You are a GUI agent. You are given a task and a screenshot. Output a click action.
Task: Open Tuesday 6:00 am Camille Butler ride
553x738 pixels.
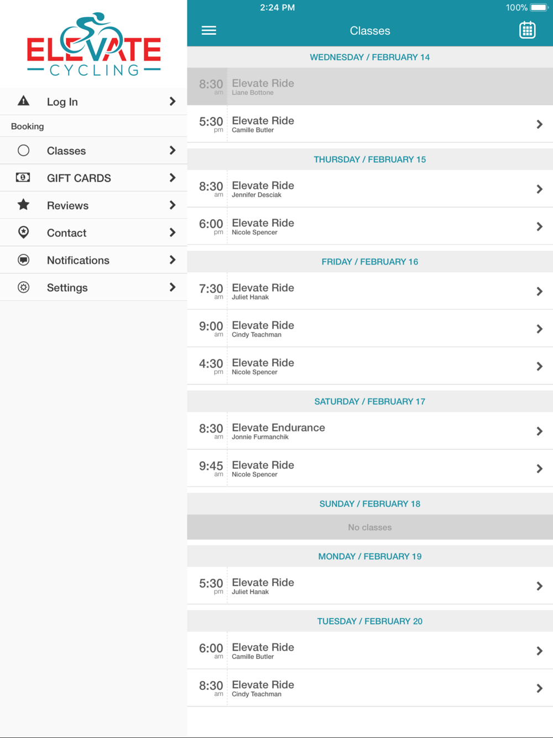370,651
